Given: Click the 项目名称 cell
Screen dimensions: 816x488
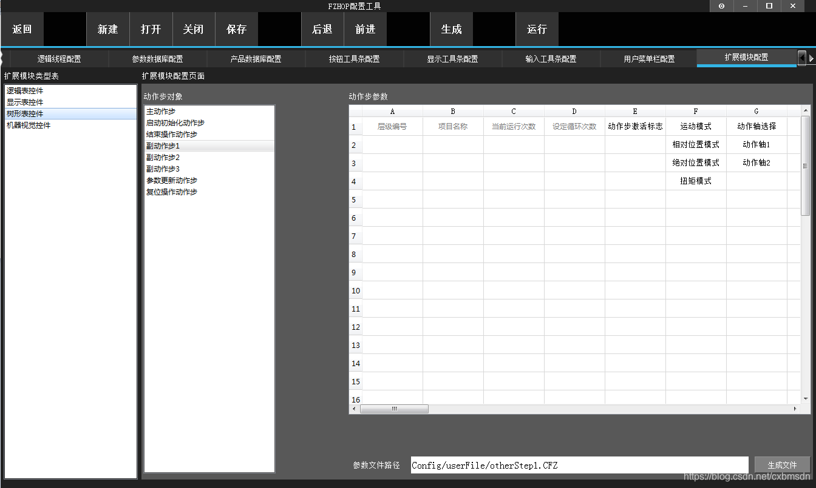Looking at the screenshot, I should click(453, 127).
